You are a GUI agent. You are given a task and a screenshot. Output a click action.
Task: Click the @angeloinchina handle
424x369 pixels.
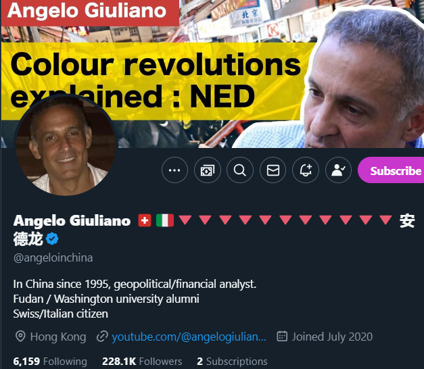tap(53, 258)
